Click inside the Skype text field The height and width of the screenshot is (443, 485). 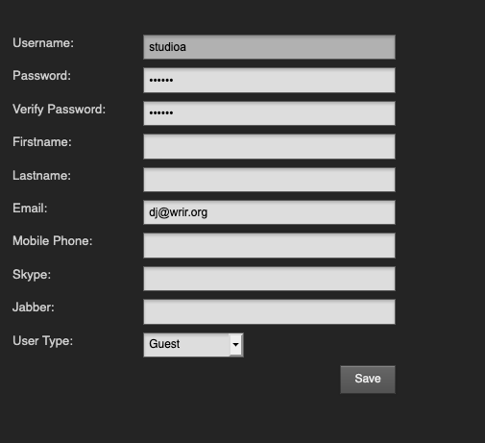point(269,279)
